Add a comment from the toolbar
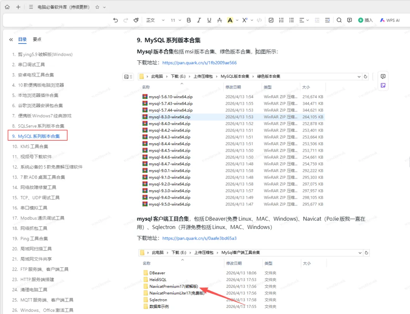The height and width of the screenshot is (314, 410). point(350,20)
